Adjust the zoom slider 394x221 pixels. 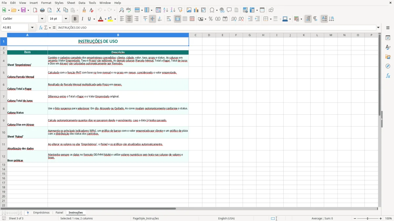click(x=367, y=218)
